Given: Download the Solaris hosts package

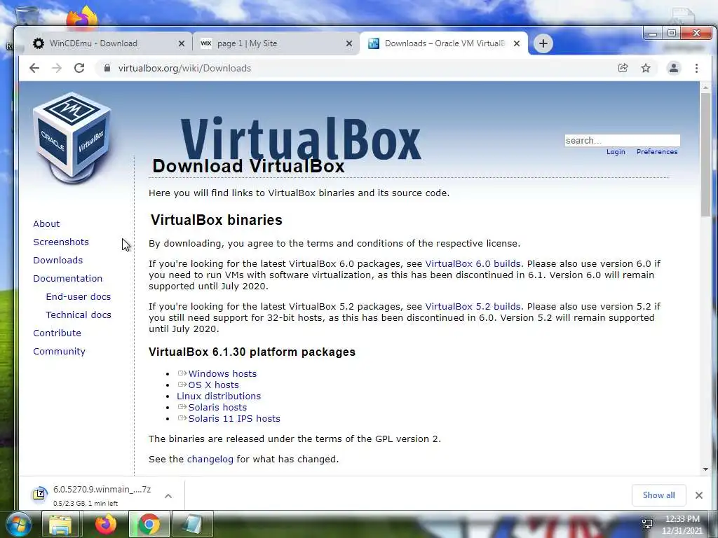Looking at the screenshot, I should coord(217,408).
